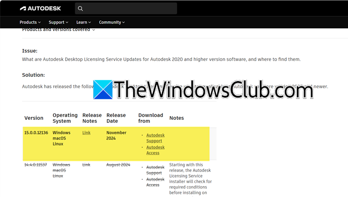Click version number 15.0.0.12136
Screen dimensions: 348x197
(x=36, y=133)
